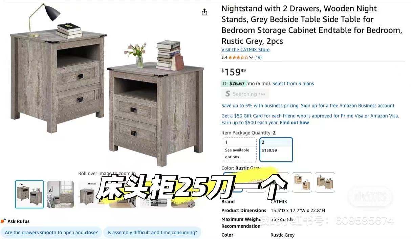This screenshot has height=239, width=411.
Task: Choose the light wood color swatch
Action: pos(302,182)
